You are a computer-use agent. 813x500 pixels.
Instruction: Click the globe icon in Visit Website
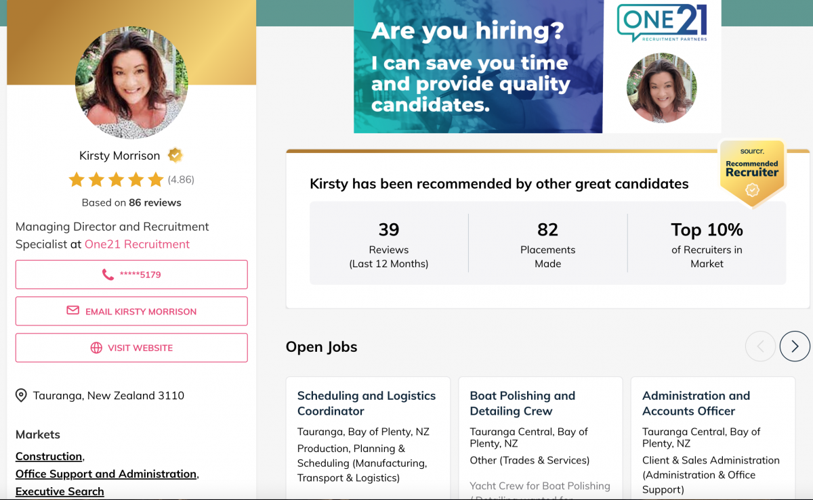tap(96, 348)
